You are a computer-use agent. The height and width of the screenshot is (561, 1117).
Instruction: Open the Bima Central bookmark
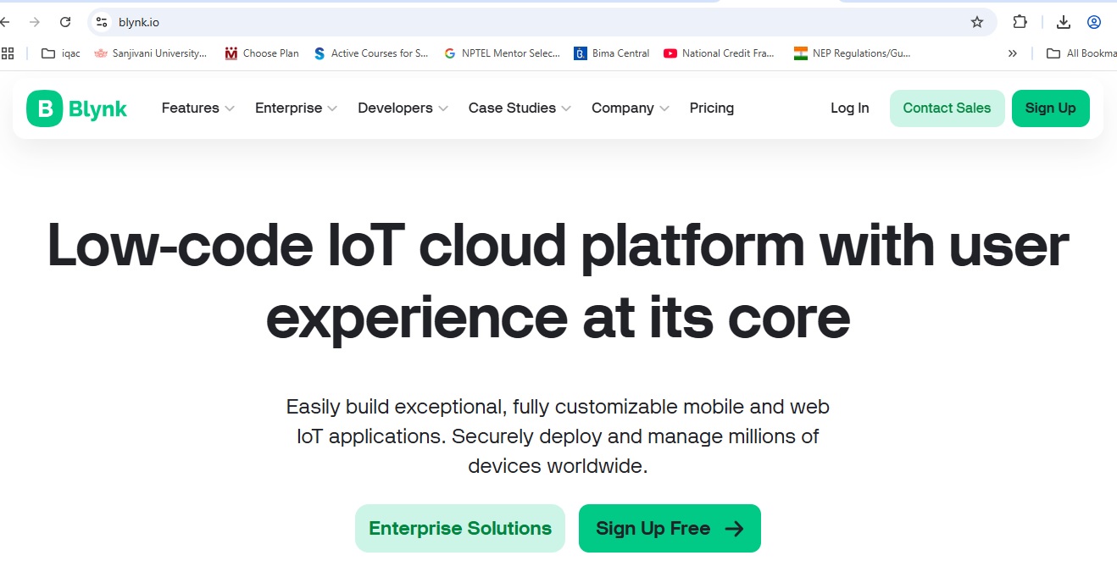pyautogui.click(x=612, y=53)
